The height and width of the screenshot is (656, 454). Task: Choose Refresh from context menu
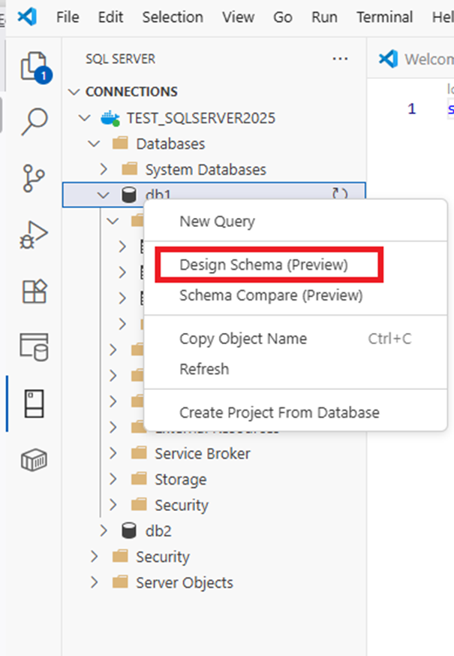coord(296,370)
